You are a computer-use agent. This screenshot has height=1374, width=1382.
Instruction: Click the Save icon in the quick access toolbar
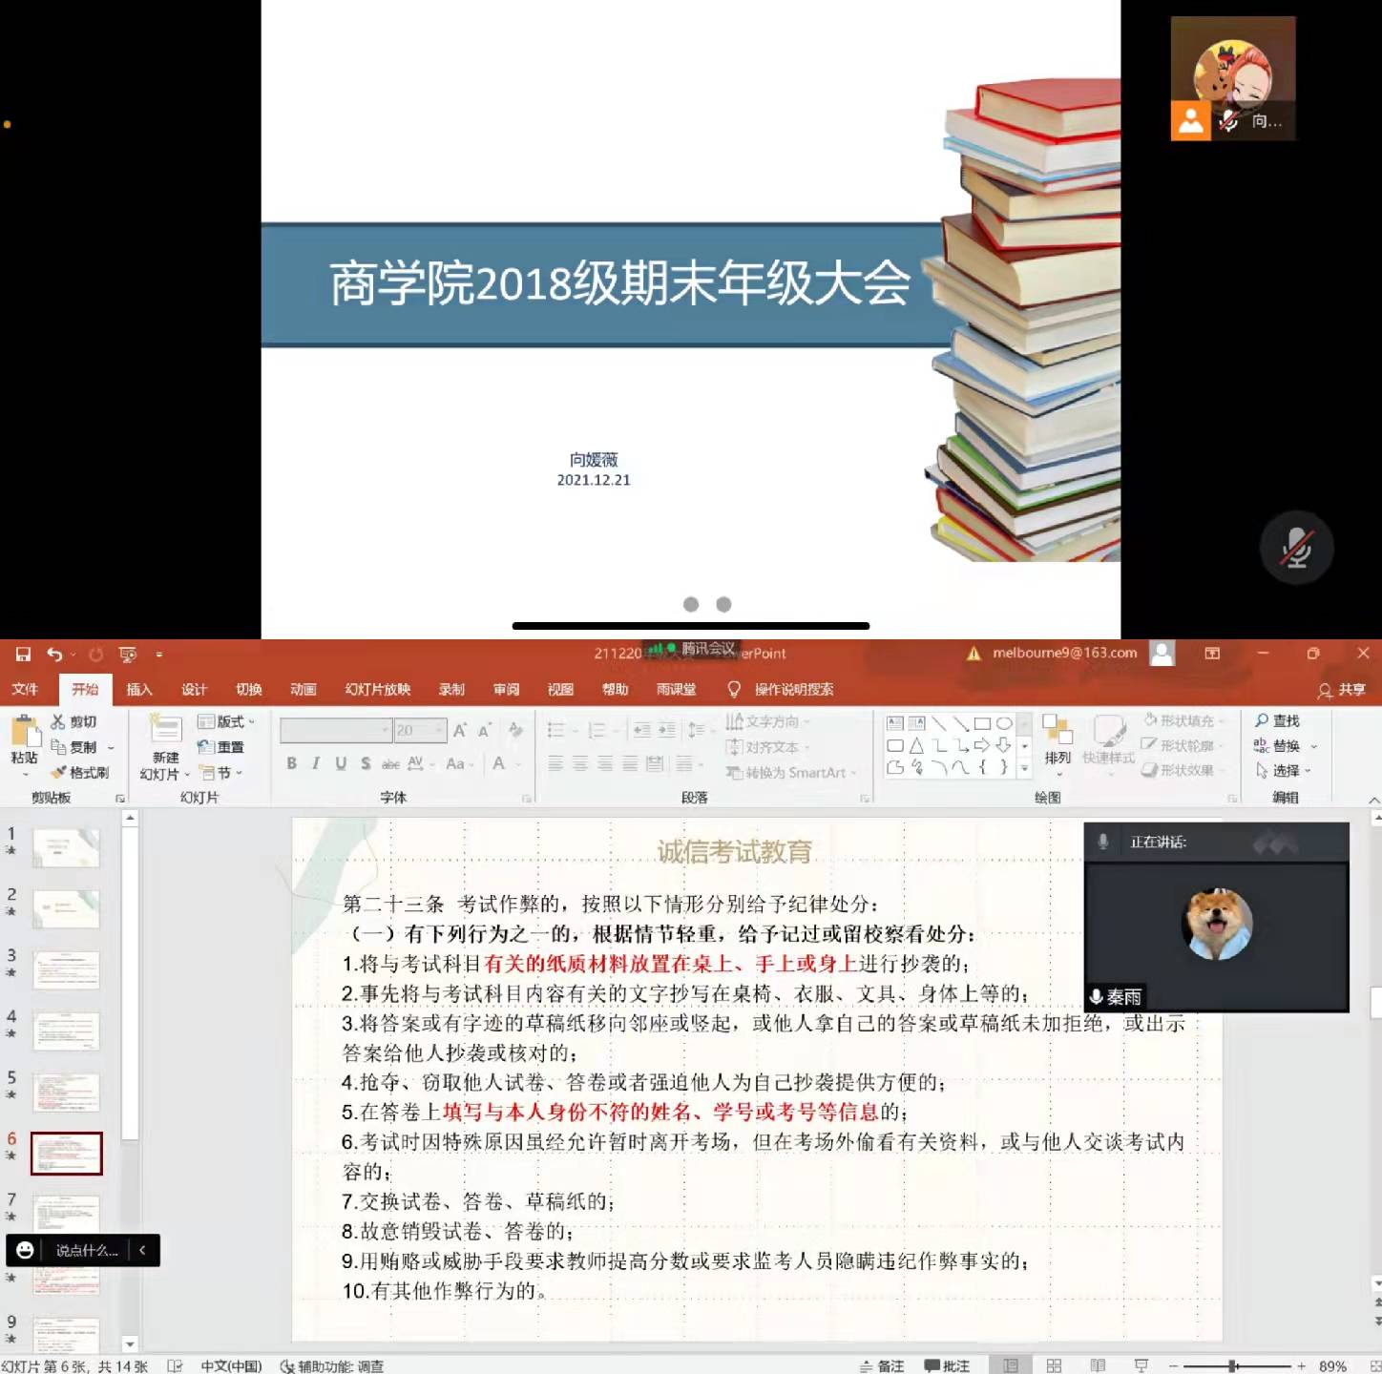(23, 654)
